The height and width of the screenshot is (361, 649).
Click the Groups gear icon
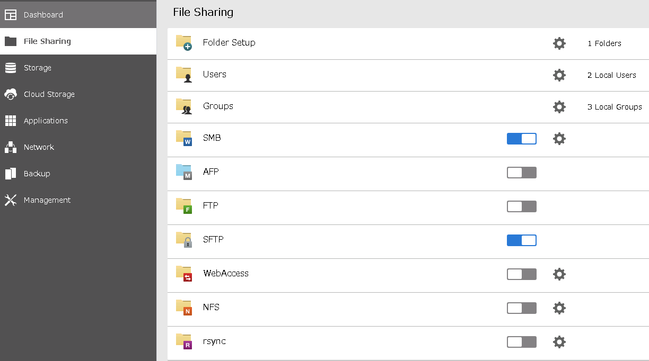tap(559, 107)
